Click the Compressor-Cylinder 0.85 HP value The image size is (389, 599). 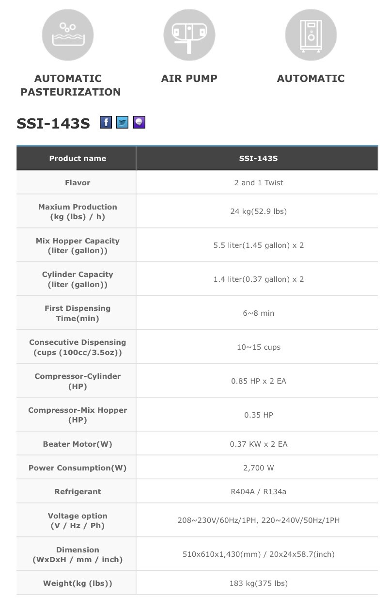258,381
